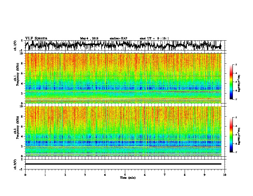253x196 pixels.
Task: Click the '9' tick label on the time axis
Action: (204, 175)
